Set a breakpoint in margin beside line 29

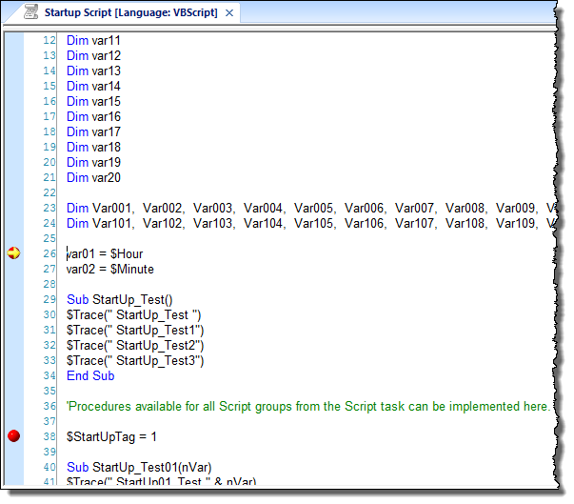(14, 299)
